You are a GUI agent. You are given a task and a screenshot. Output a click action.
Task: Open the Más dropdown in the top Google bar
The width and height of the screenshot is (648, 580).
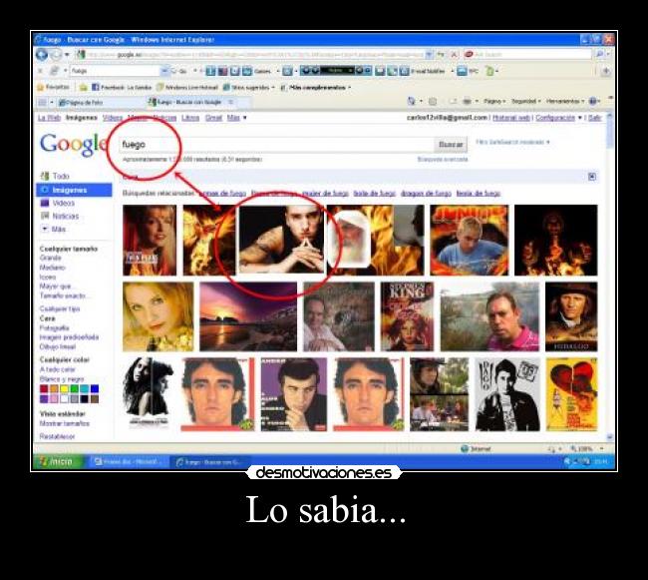[236, 118]
